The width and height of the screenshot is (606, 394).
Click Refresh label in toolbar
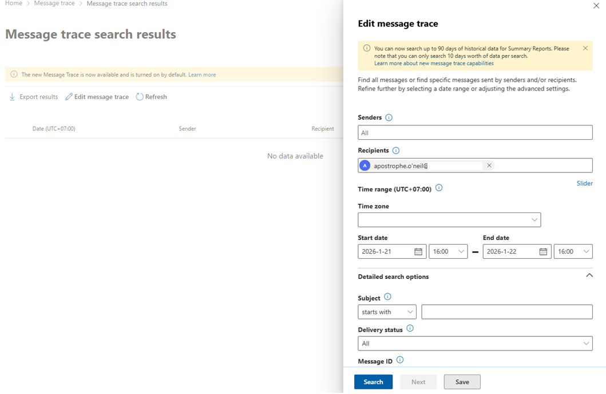(156, 97)
